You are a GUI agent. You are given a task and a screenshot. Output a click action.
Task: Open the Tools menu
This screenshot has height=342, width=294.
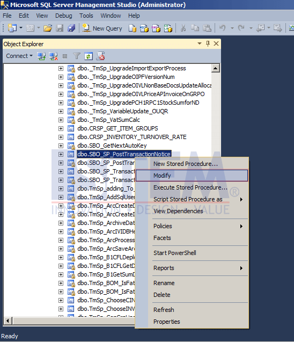pyautogui.click(x=86, y=16)
